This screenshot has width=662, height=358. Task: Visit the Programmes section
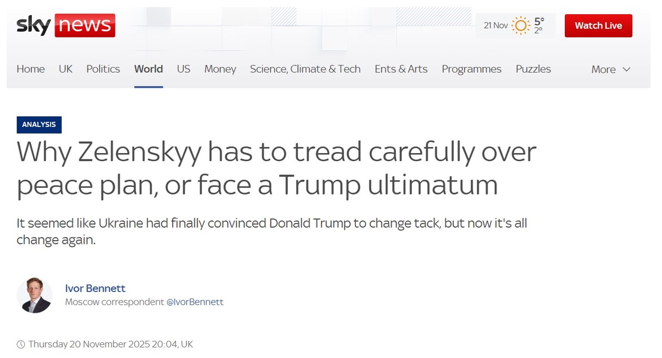pos(471,69)
